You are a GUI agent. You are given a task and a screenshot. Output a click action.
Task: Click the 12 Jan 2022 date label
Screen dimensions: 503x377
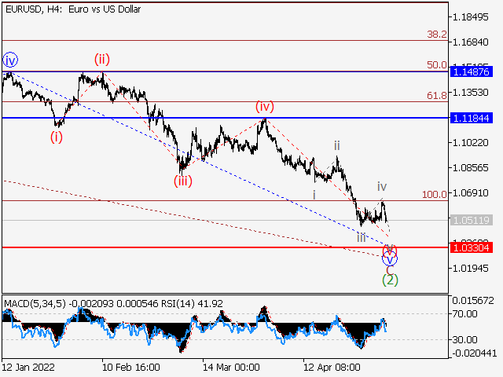pyautogui.click(x=28, y=367)
